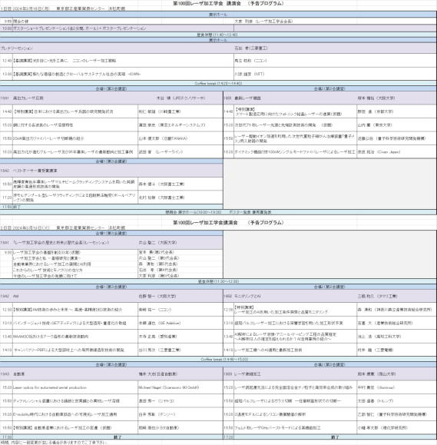Image resolution: width=437 pixels, height=445 pixels.
Task: Select the first Coffee break row on Day 1
Action: click(218, 84)
